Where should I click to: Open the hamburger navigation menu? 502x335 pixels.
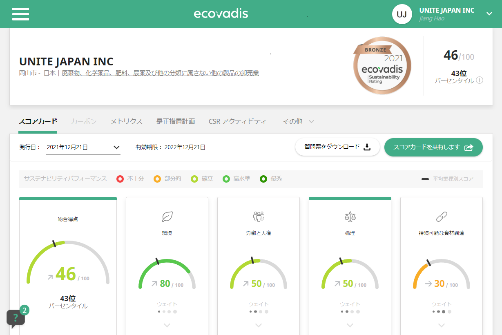point(20,14)
